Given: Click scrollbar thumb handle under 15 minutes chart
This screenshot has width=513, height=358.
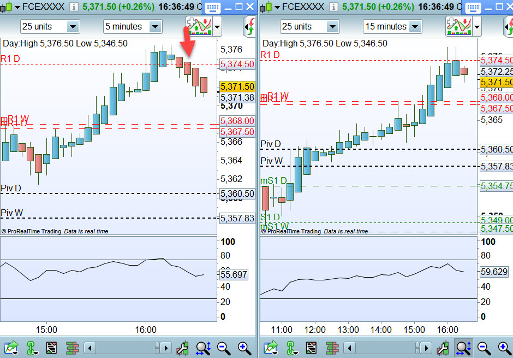Looking at the screenshot, I should tap(417, 348).
